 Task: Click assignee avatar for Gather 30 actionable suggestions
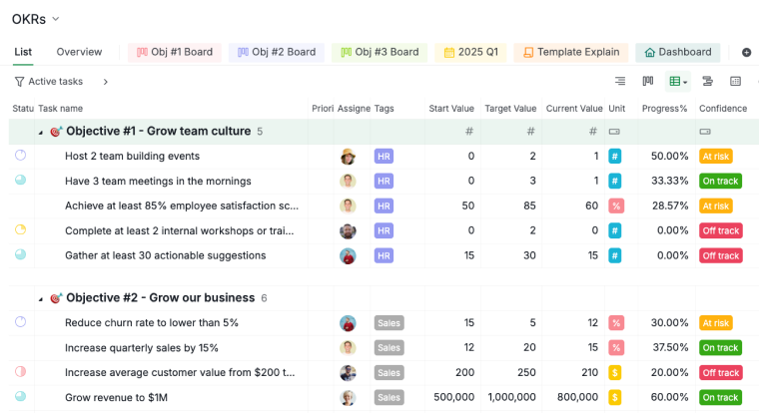click(x=348, y=255)
